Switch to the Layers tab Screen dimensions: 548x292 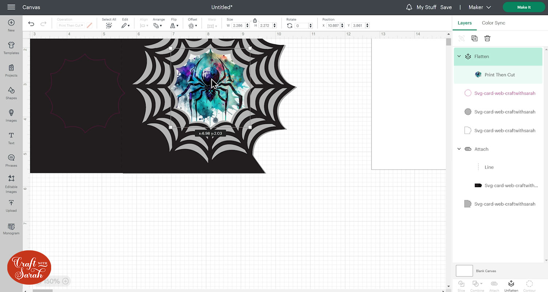465,23
